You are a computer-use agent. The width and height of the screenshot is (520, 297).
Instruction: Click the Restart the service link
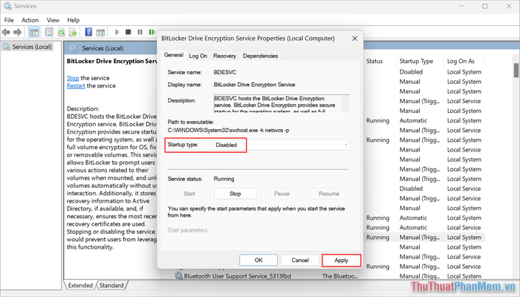point(76,86)
